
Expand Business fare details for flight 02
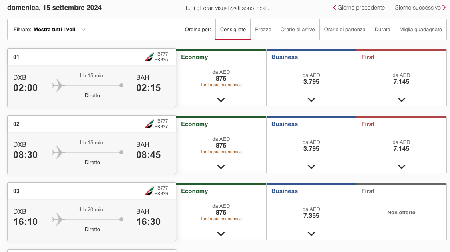pos(311,167)
